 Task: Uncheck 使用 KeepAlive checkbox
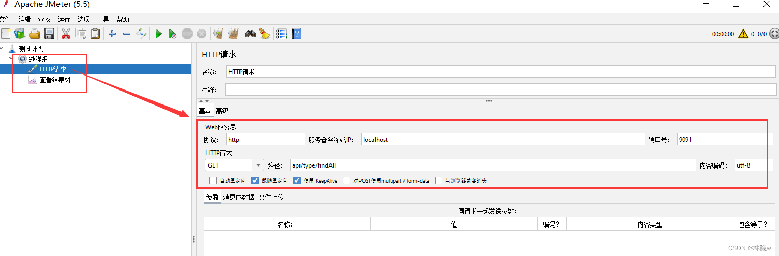(x=297, y=180)
